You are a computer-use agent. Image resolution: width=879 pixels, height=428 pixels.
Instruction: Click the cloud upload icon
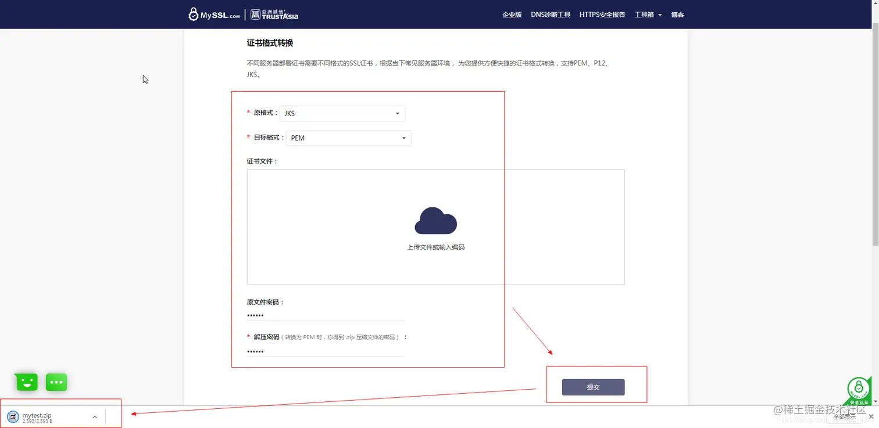435,221
